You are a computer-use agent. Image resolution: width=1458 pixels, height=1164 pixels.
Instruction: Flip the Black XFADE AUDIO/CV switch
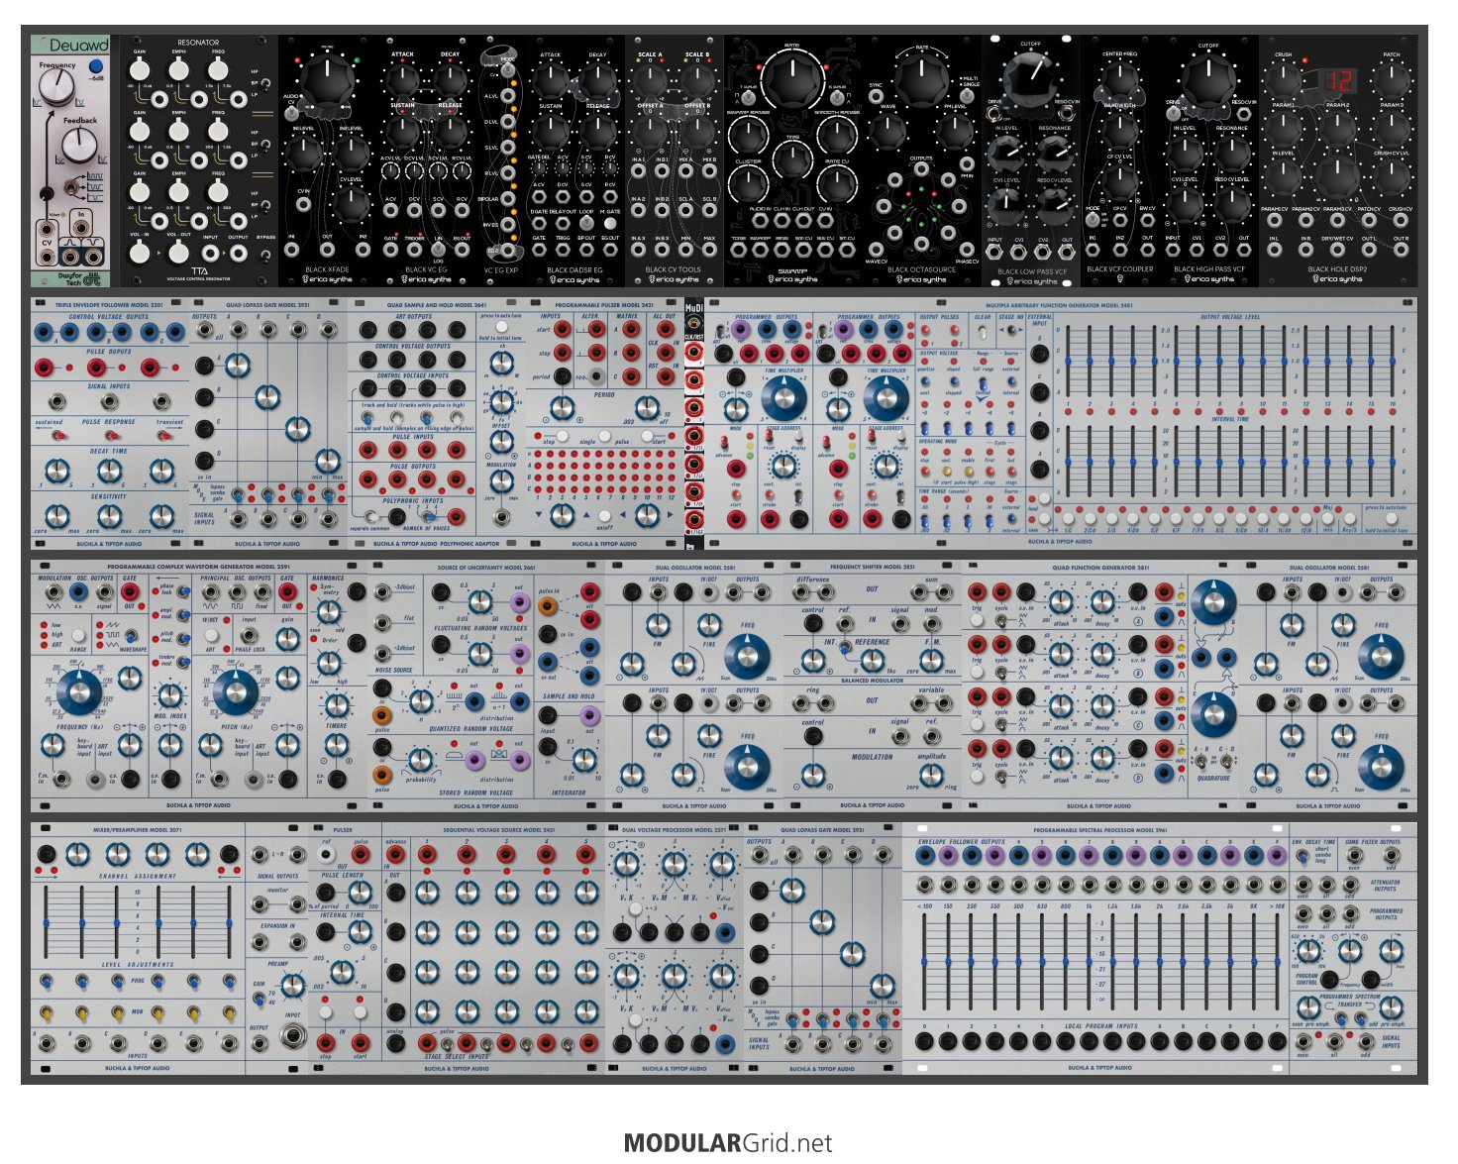[x=292, y=113]
